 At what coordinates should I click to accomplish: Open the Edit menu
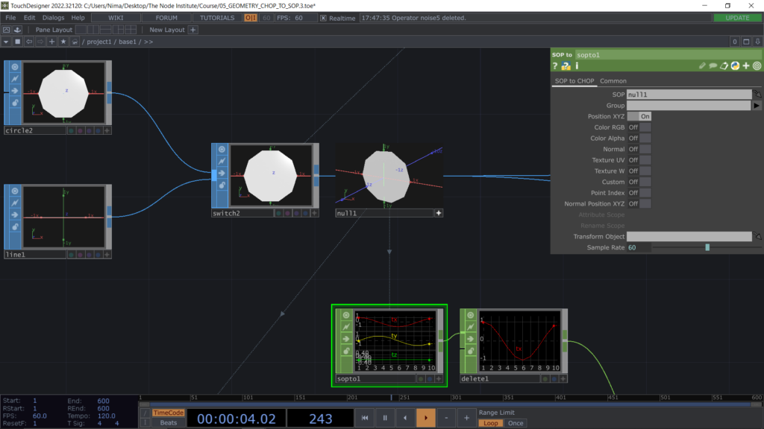pos(29,18)
